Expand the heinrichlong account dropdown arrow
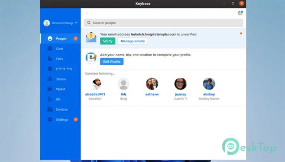This screenshot has height=162, width=285. click(x=76, y=23)
